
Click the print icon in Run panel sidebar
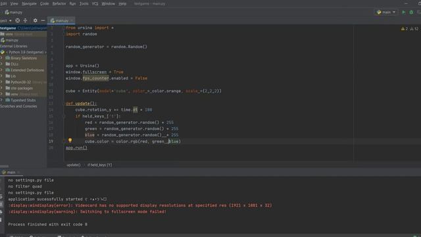coord(1,212)
